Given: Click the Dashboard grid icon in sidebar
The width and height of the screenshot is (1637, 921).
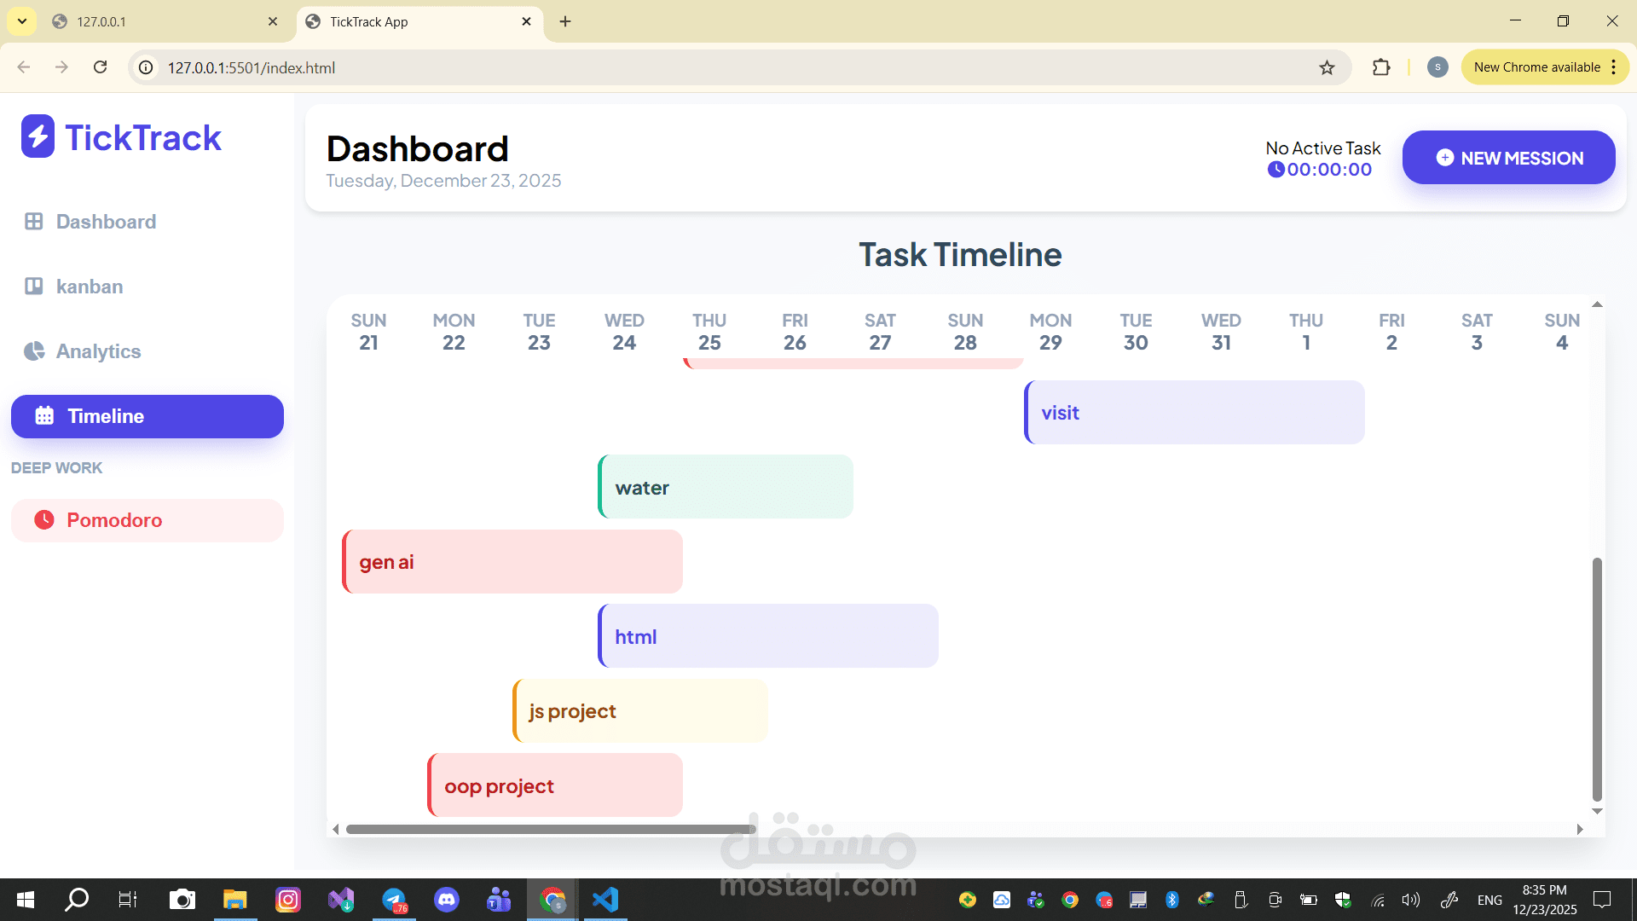Looking at the screenshot, I should point(33,222).
